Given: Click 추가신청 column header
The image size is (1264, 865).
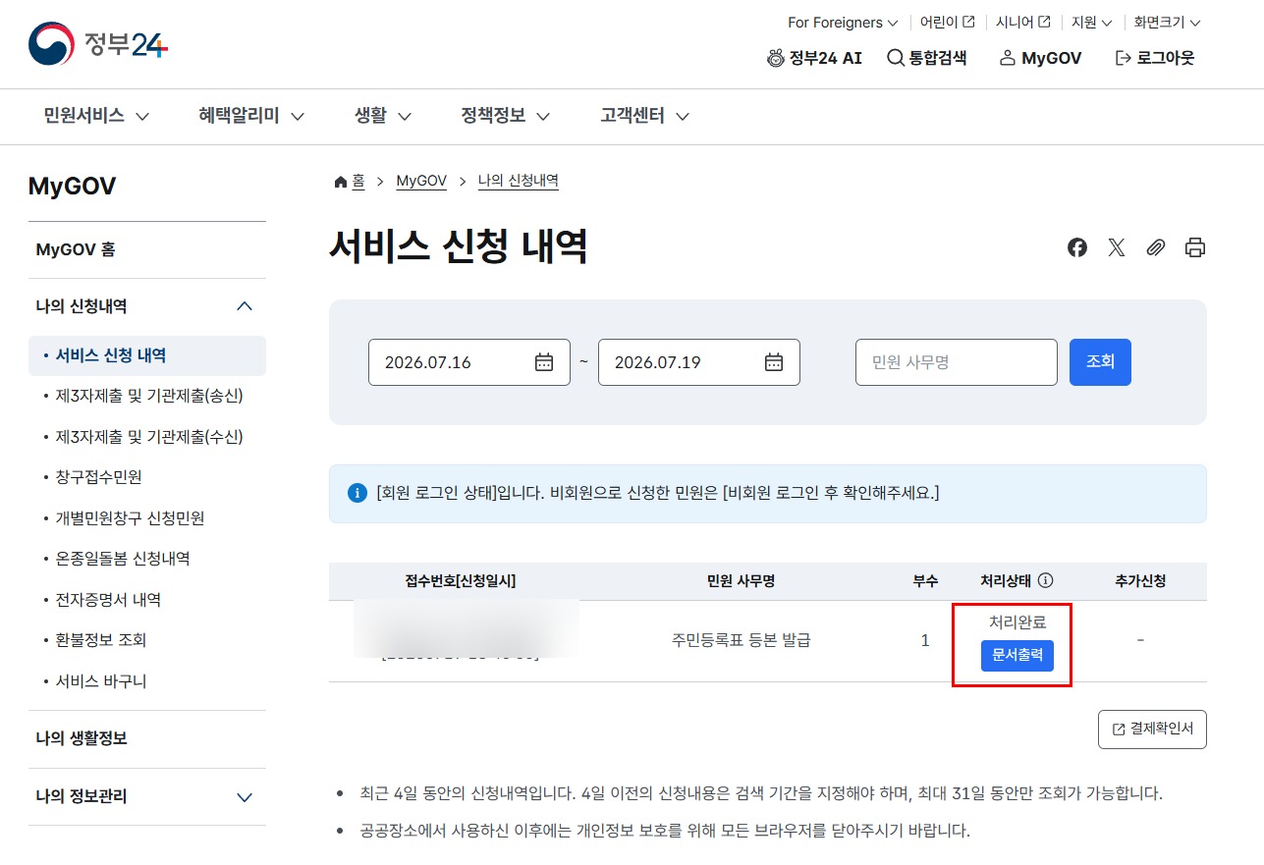Looking at the screenshot, I should click(x=1140, y=580).
